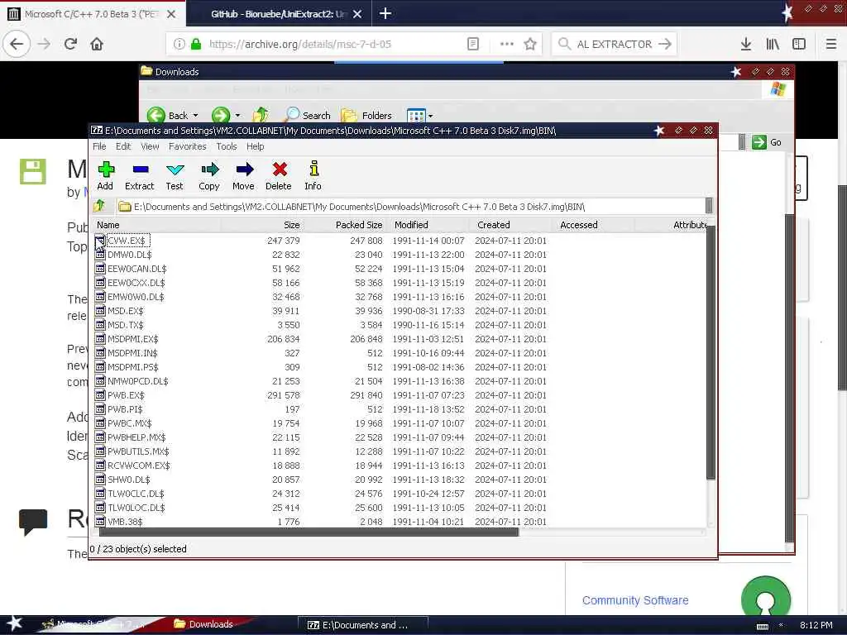The image size is (847, 635).
Task: Select the MSD.EX$ file
Action: [126, 311]
